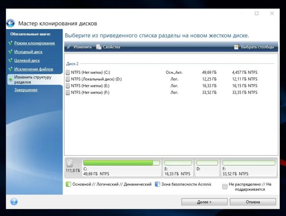Click the 111,8 ГБ hard disk icon
Viewport: 286px width, 216px height.
point(70,163)
